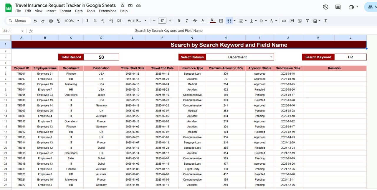Create a filter
377x190 pixels.
(307, 21)
